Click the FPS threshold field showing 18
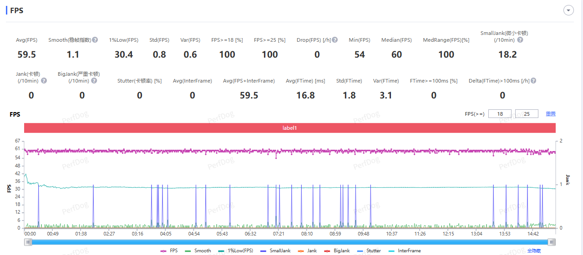Screen dimensions: 583x255 coord(500,114)
